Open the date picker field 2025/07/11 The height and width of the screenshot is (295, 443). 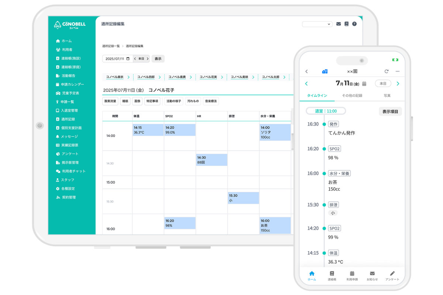(117, 59)
